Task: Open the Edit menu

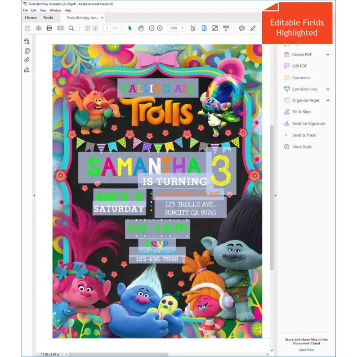Action: pos(34,10)
